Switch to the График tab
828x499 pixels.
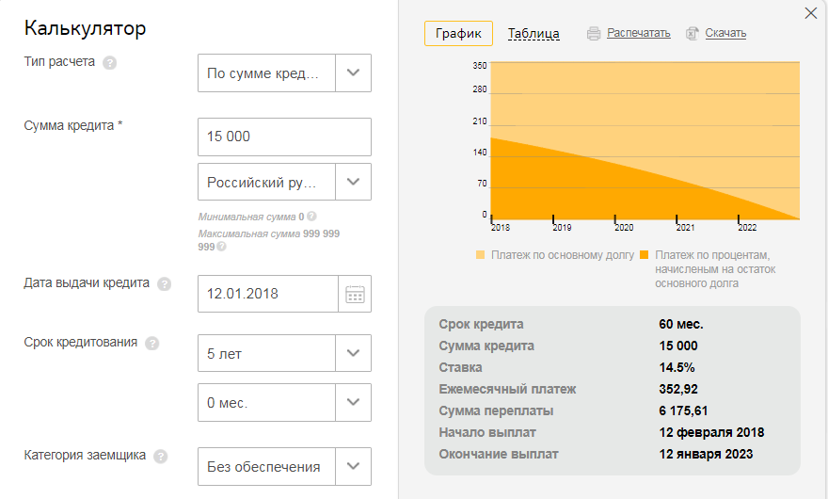tap(458, 34)
